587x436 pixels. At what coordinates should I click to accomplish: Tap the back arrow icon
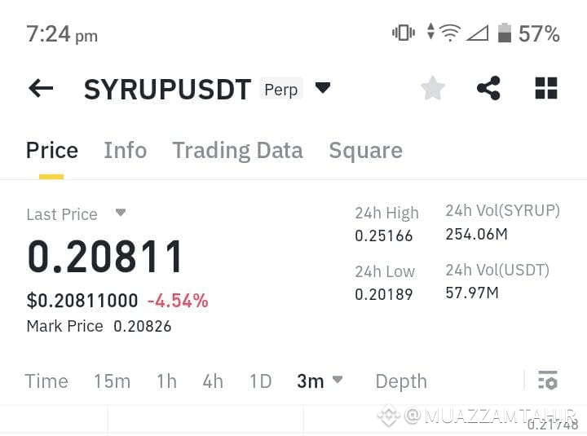click(41, 88)
